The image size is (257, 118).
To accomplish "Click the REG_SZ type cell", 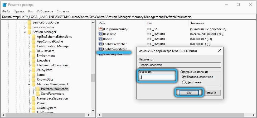I will [x=152, y=29].
